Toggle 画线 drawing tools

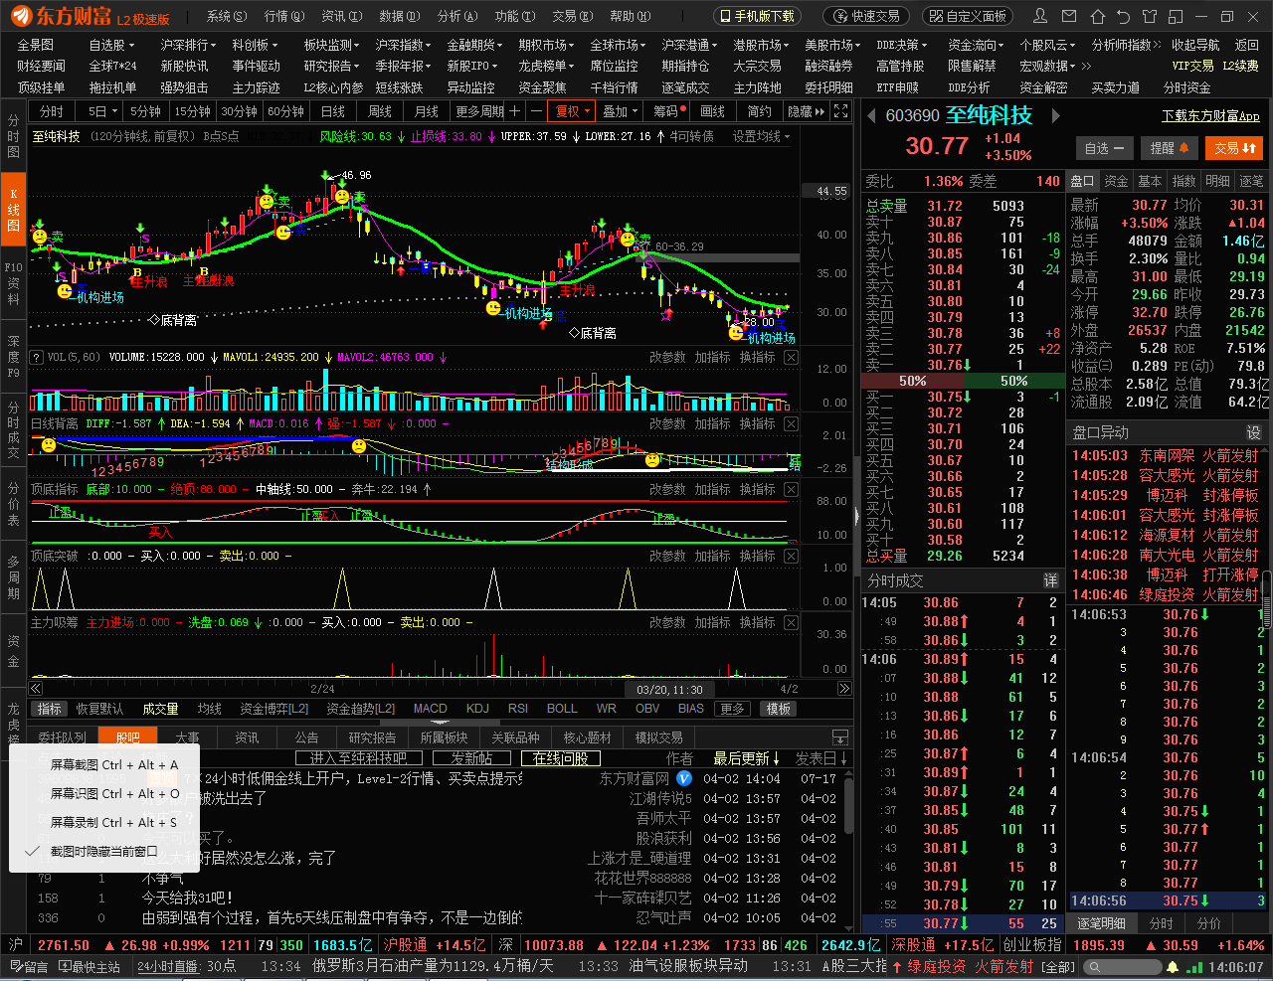tap(713, 111)
